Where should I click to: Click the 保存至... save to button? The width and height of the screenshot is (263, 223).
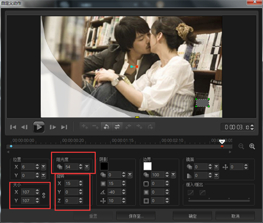click(136, 216)
